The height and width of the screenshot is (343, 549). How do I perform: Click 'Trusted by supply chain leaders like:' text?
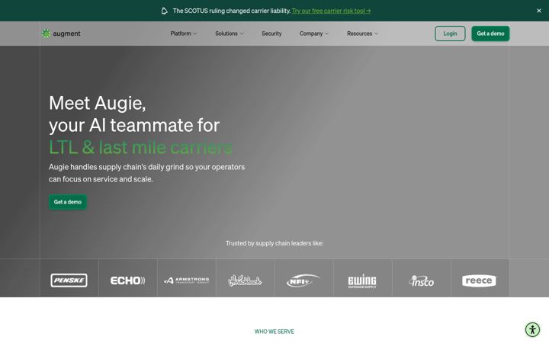coord(274,243)
